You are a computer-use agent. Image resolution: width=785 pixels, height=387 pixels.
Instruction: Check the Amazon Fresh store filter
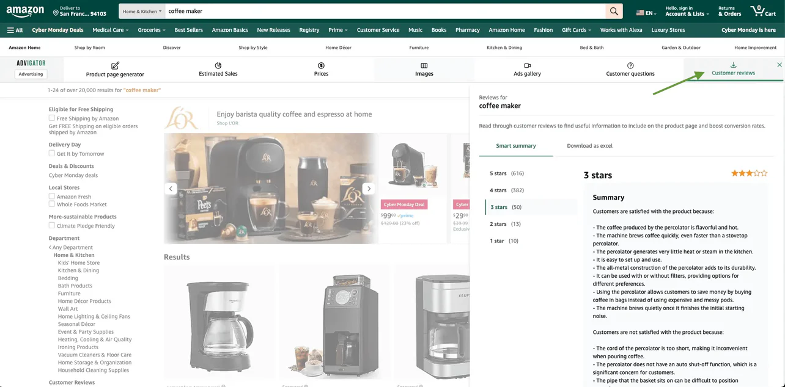52,197
